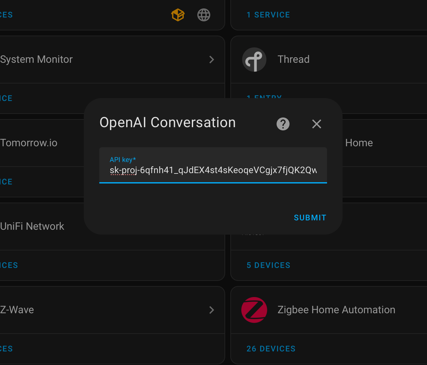Select the UniFi Network integration card
The height and width of the screenshot is (365, 427).
[32, 226]
